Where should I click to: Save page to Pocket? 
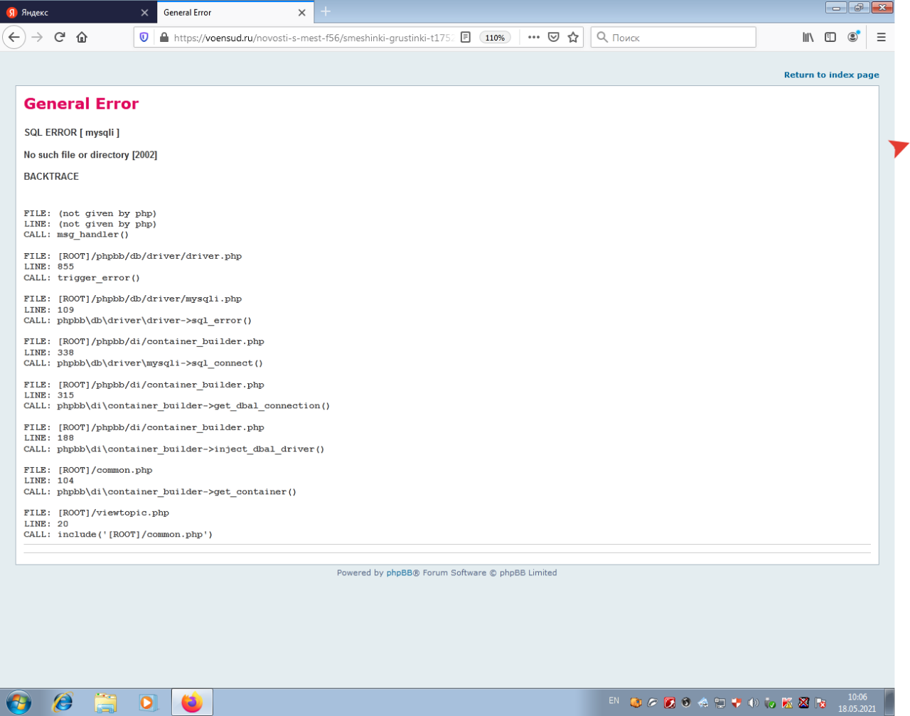coord(553,37)
